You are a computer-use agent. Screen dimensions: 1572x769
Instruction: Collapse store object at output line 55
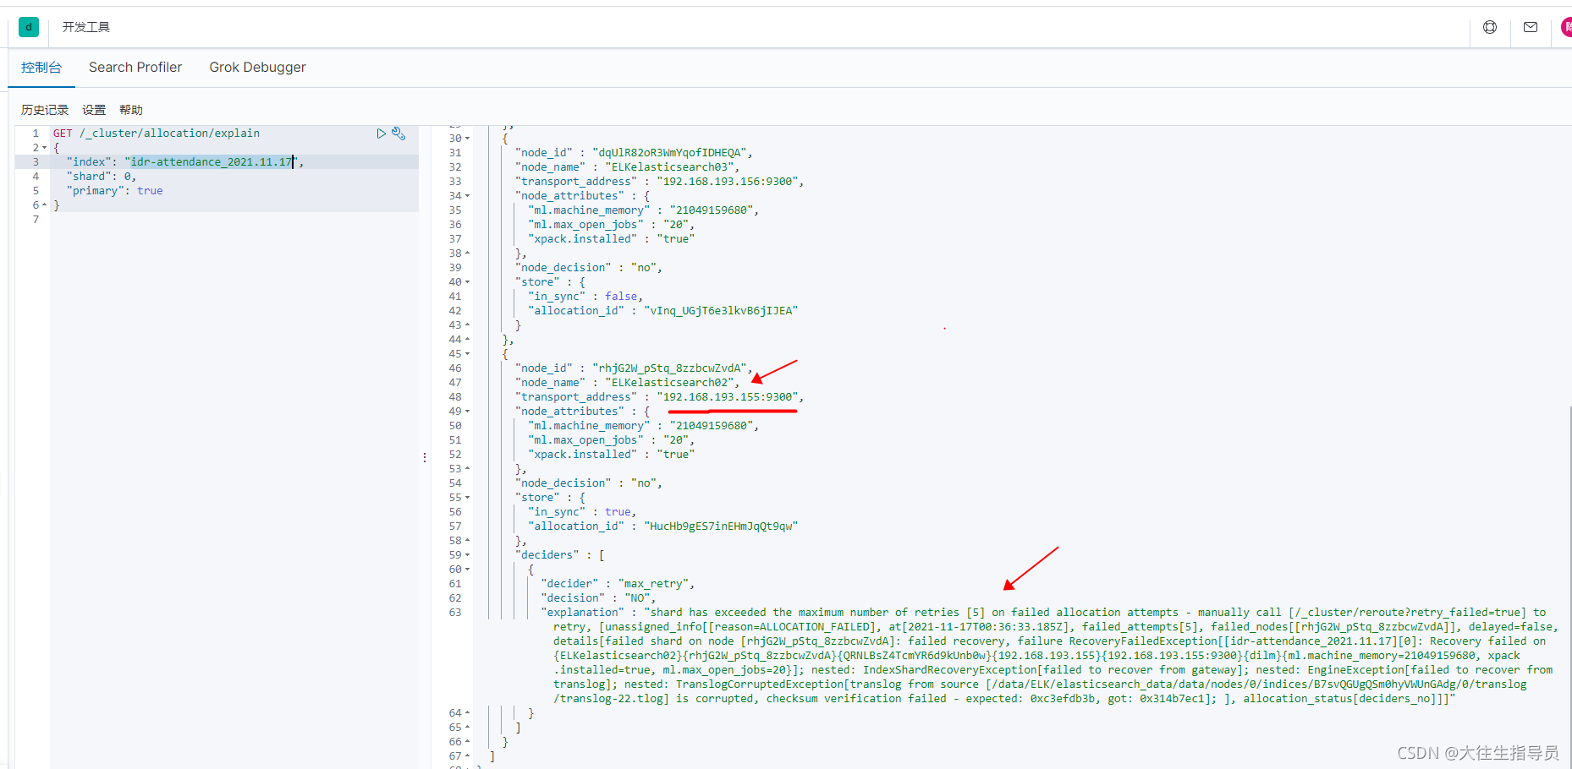pyautogui.click(x=467, y=498)
